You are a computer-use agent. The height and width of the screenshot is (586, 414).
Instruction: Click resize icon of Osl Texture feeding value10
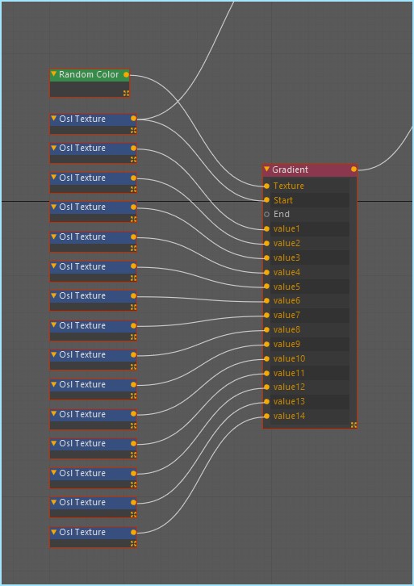point(133,425)
